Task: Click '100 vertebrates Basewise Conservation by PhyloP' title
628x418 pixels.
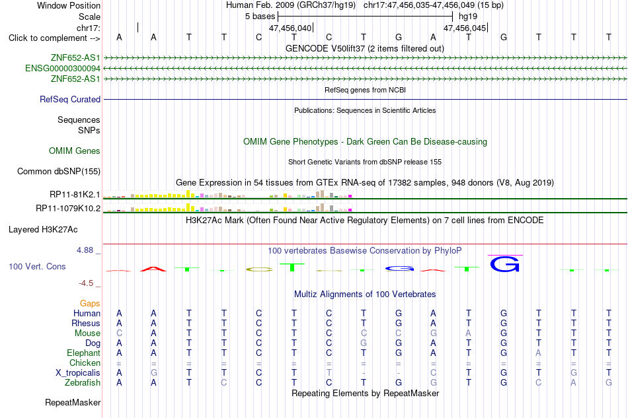Action: pos(365,251)
